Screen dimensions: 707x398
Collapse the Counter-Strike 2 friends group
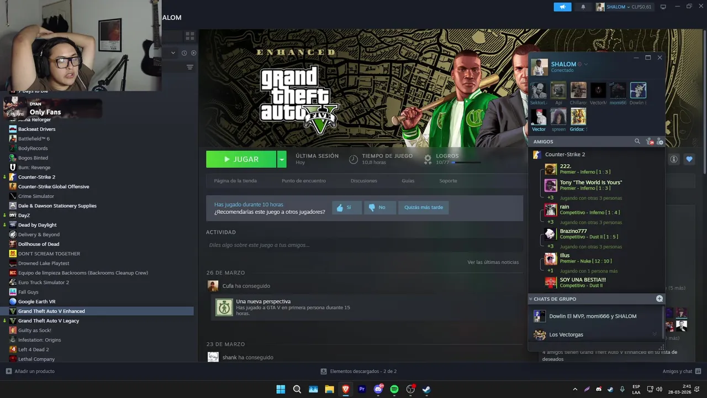tap(564, 154)
